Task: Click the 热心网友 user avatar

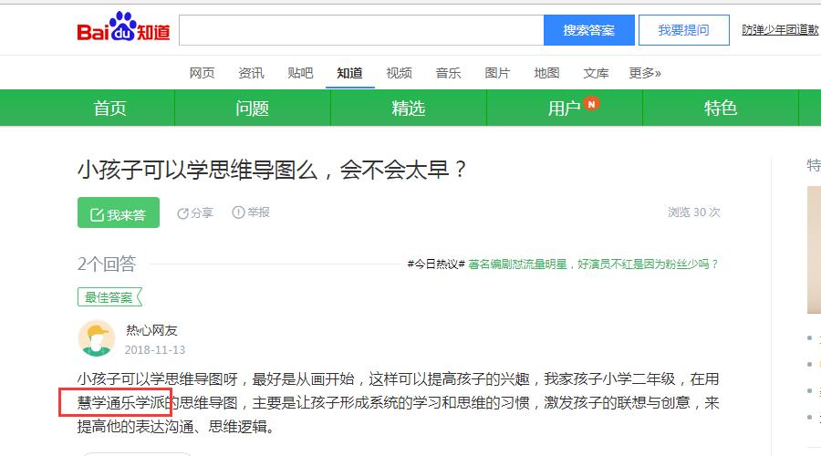Action: pyautogui.click(x=96, y=338)
